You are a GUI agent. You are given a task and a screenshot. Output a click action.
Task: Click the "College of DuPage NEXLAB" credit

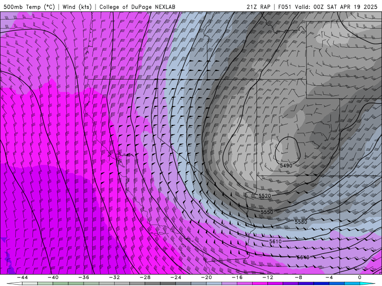click(x=137, y=7)
